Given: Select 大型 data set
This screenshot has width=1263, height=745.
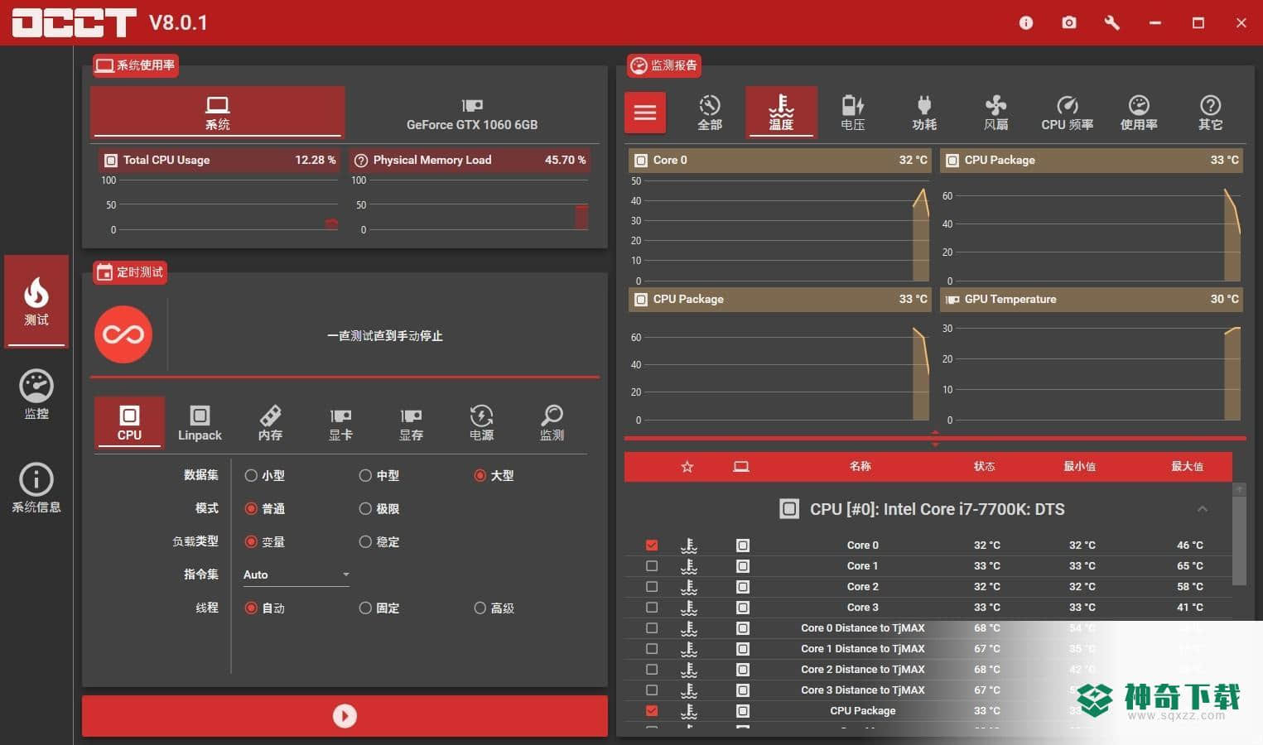Looking at the screenshot, I should [x=494, y=475].
